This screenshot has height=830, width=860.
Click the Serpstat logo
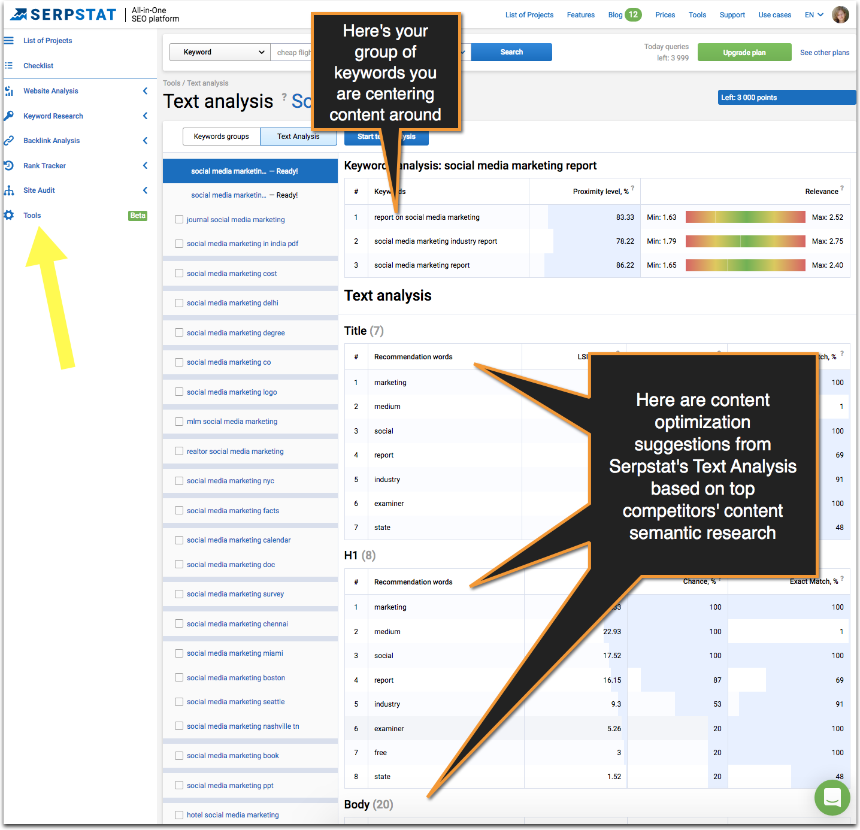(62, 14)
